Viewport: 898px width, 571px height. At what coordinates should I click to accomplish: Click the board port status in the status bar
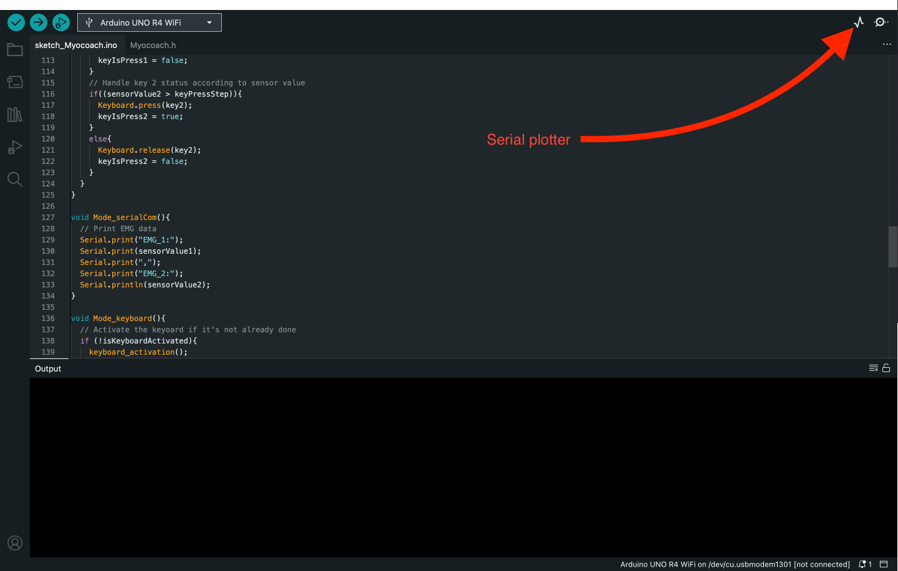(735, 564)
